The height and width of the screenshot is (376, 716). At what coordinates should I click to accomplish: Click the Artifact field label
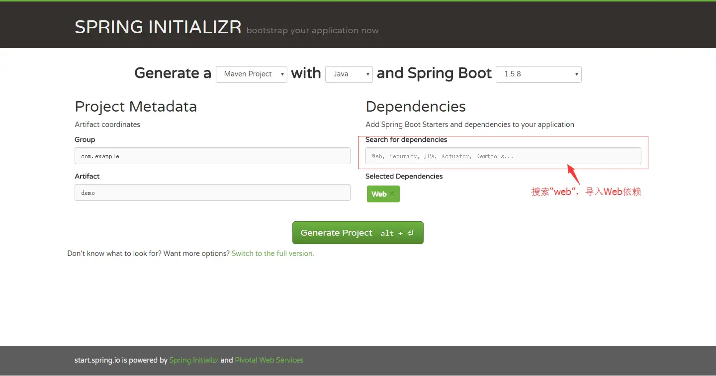click(x=87, y=177)
